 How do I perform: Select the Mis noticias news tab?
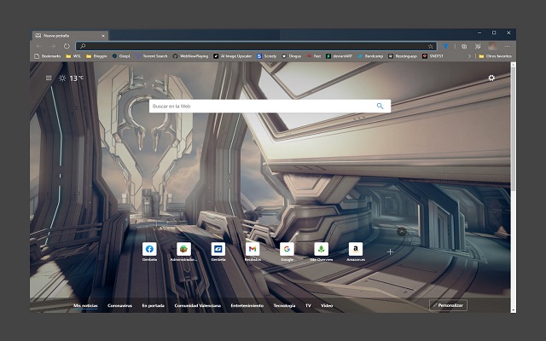point(85,305)
